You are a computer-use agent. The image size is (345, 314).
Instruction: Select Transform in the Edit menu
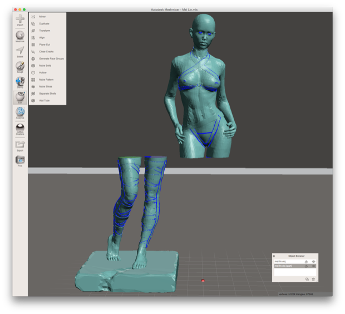(x=47, y=31)
